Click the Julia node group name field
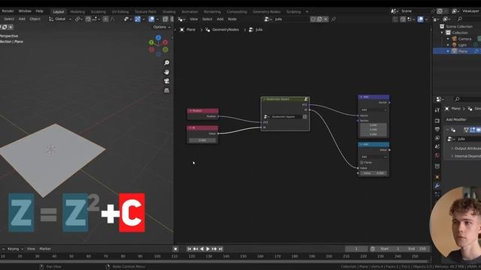Image resolution: width=481 pixels, height=270 pixels. 292,19
